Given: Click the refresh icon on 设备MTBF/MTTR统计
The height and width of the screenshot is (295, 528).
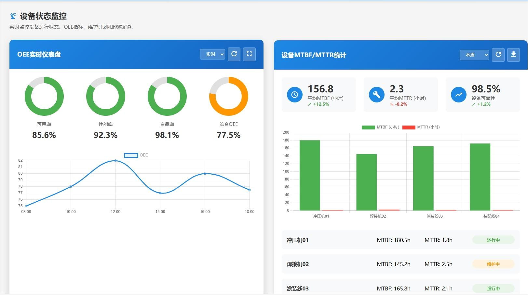Looking at the screenshot, I should (x=498, y=55).
